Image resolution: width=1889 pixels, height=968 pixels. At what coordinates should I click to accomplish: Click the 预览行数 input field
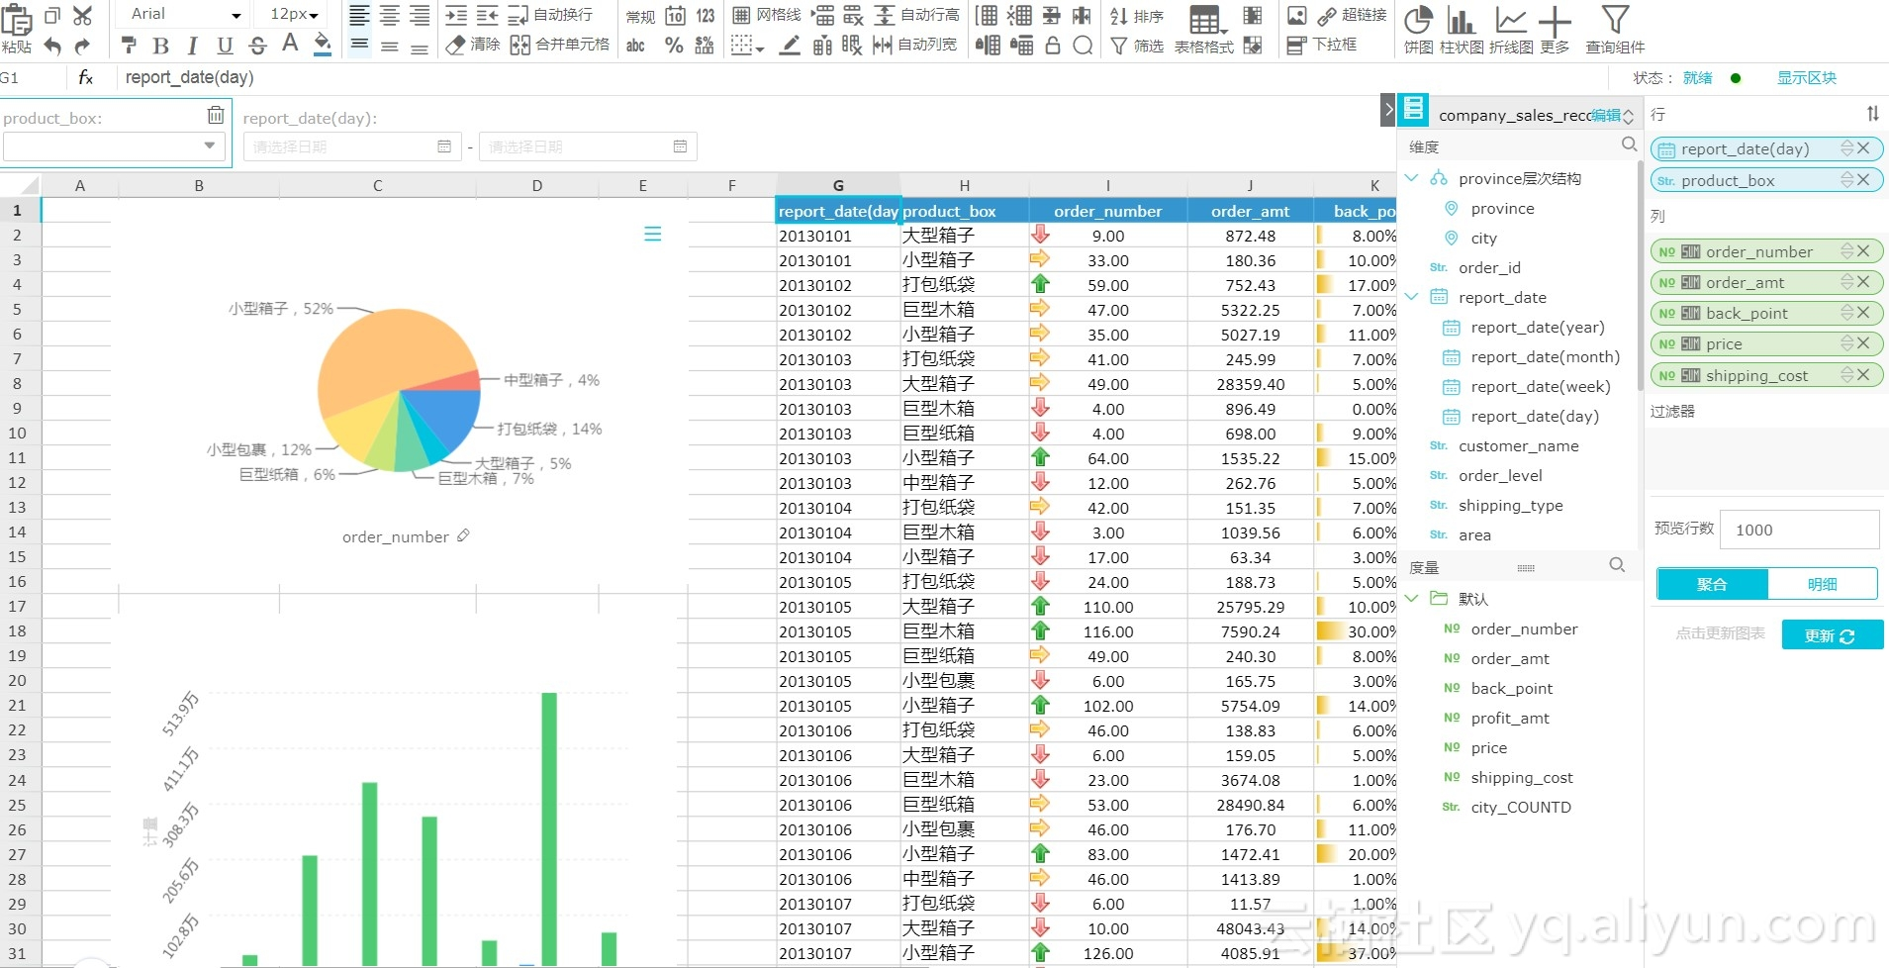(x=1800, y=530)
